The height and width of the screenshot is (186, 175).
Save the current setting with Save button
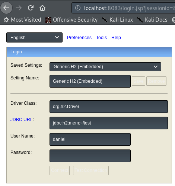(139, 81)
